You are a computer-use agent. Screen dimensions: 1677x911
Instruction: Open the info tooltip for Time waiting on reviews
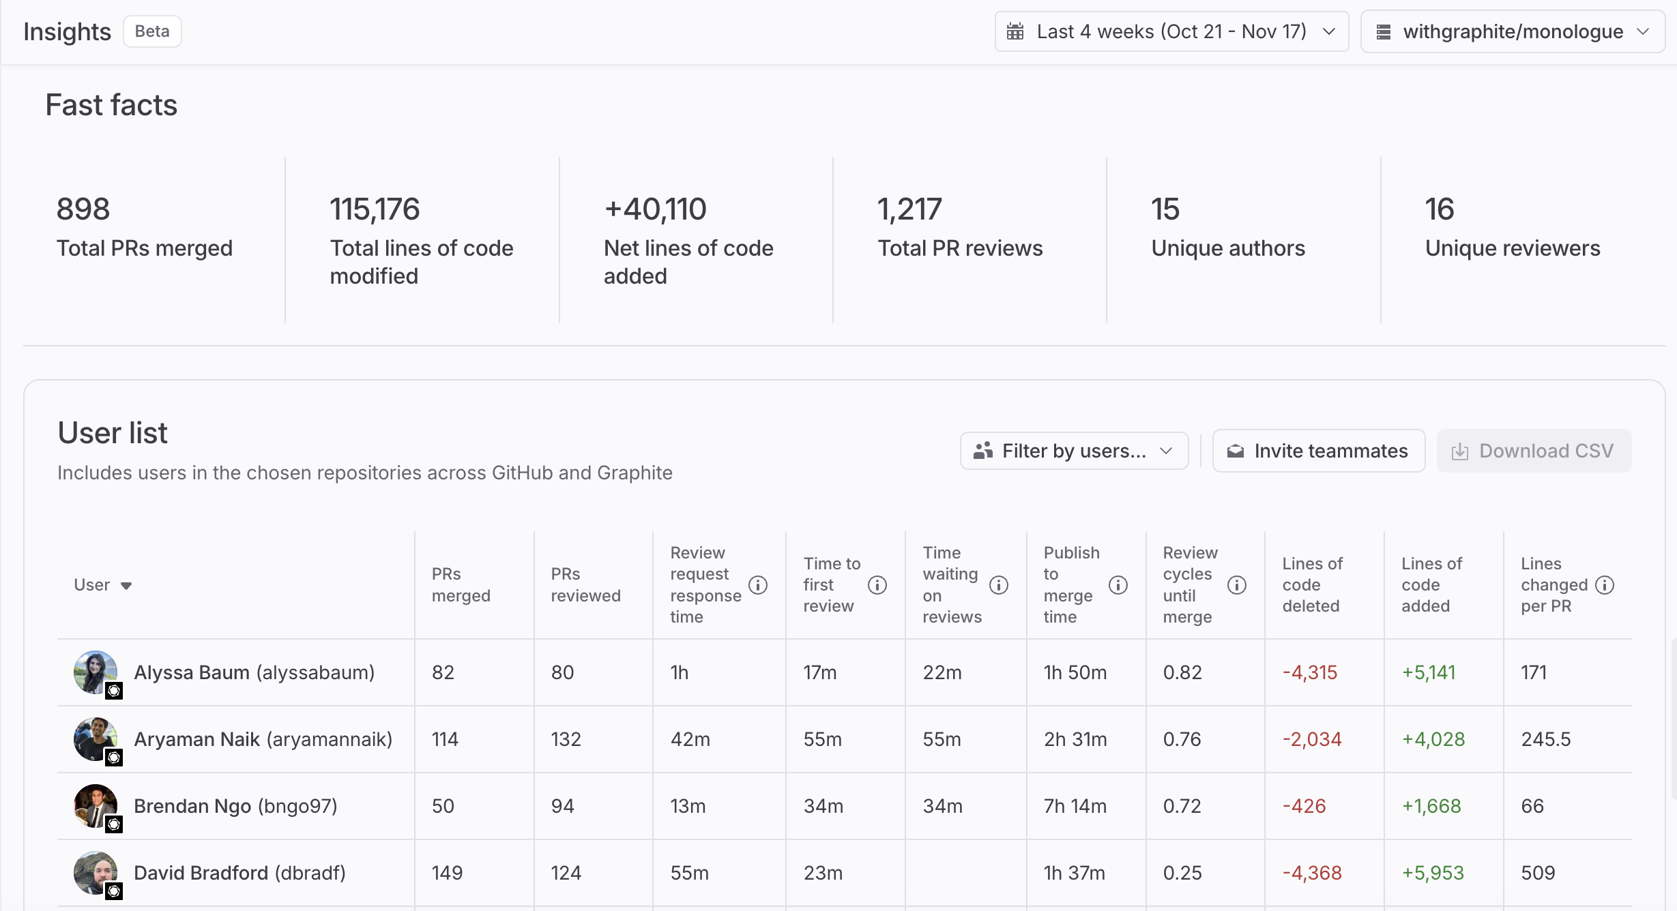(1000, 584)
